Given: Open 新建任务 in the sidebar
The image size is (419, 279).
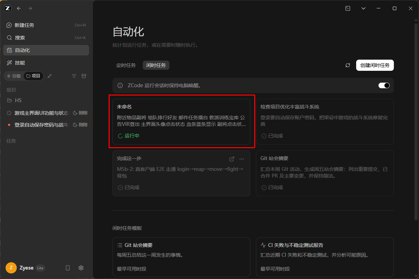Looking at the screenshot, I should tap(46, 25).
